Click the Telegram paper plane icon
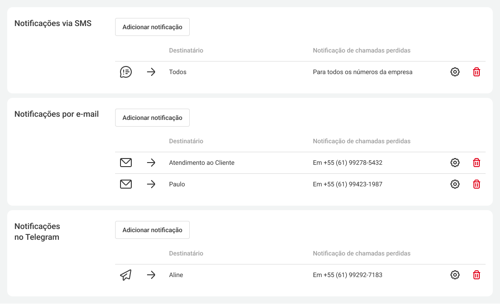The image size is (500, 304). 126,275
